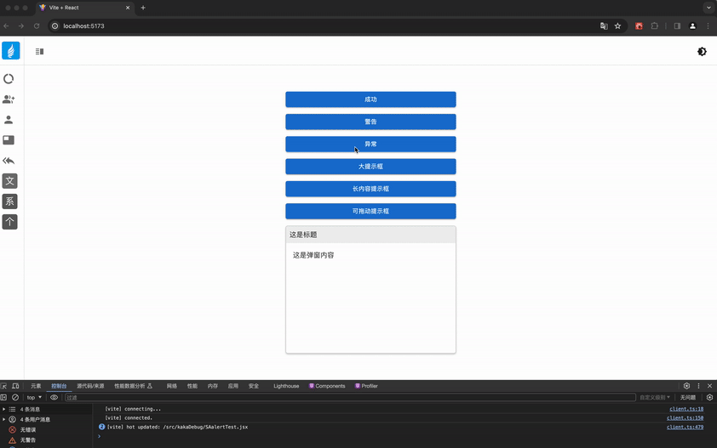Switch to the 内存 DevTools tab
717x448 pixels.
click(x=213, y=386)
